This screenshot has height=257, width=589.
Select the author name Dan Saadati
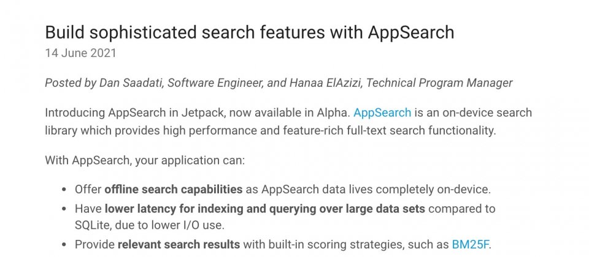[131, 83]
